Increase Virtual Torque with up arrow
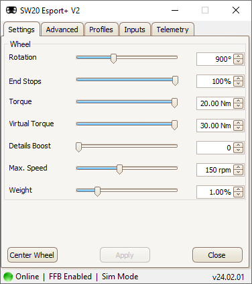Screen dimensions: 252x284 tap(239, 123)
